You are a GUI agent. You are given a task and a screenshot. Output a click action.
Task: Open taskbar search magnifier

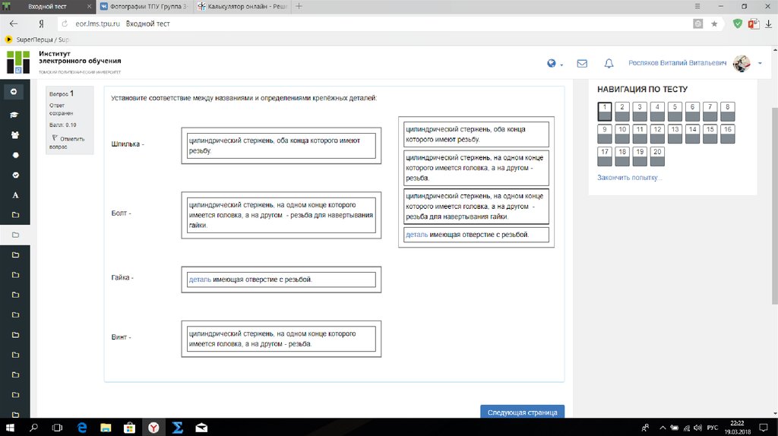tap(33, 428)
